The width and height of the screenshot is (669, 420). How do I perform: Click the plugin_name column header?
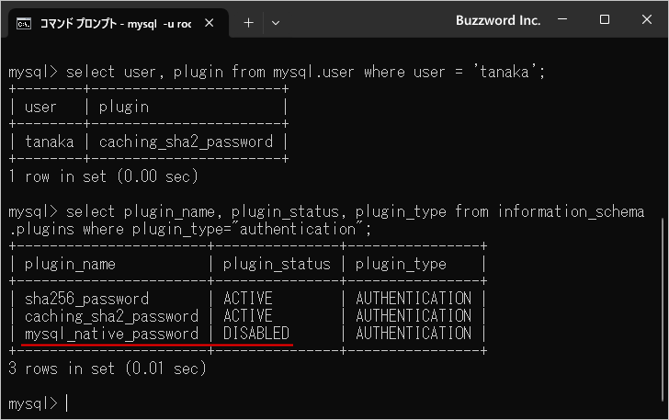click(71, 264)
